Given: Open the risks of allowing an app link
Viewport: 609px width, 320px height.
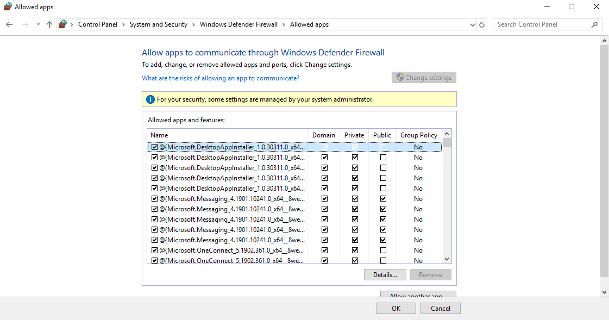Looking at the screenshot, I should pos(221,78).
